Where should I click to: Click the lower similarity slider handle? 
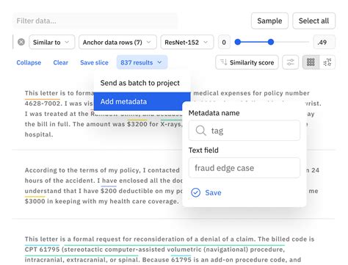[x=237, y=42]
